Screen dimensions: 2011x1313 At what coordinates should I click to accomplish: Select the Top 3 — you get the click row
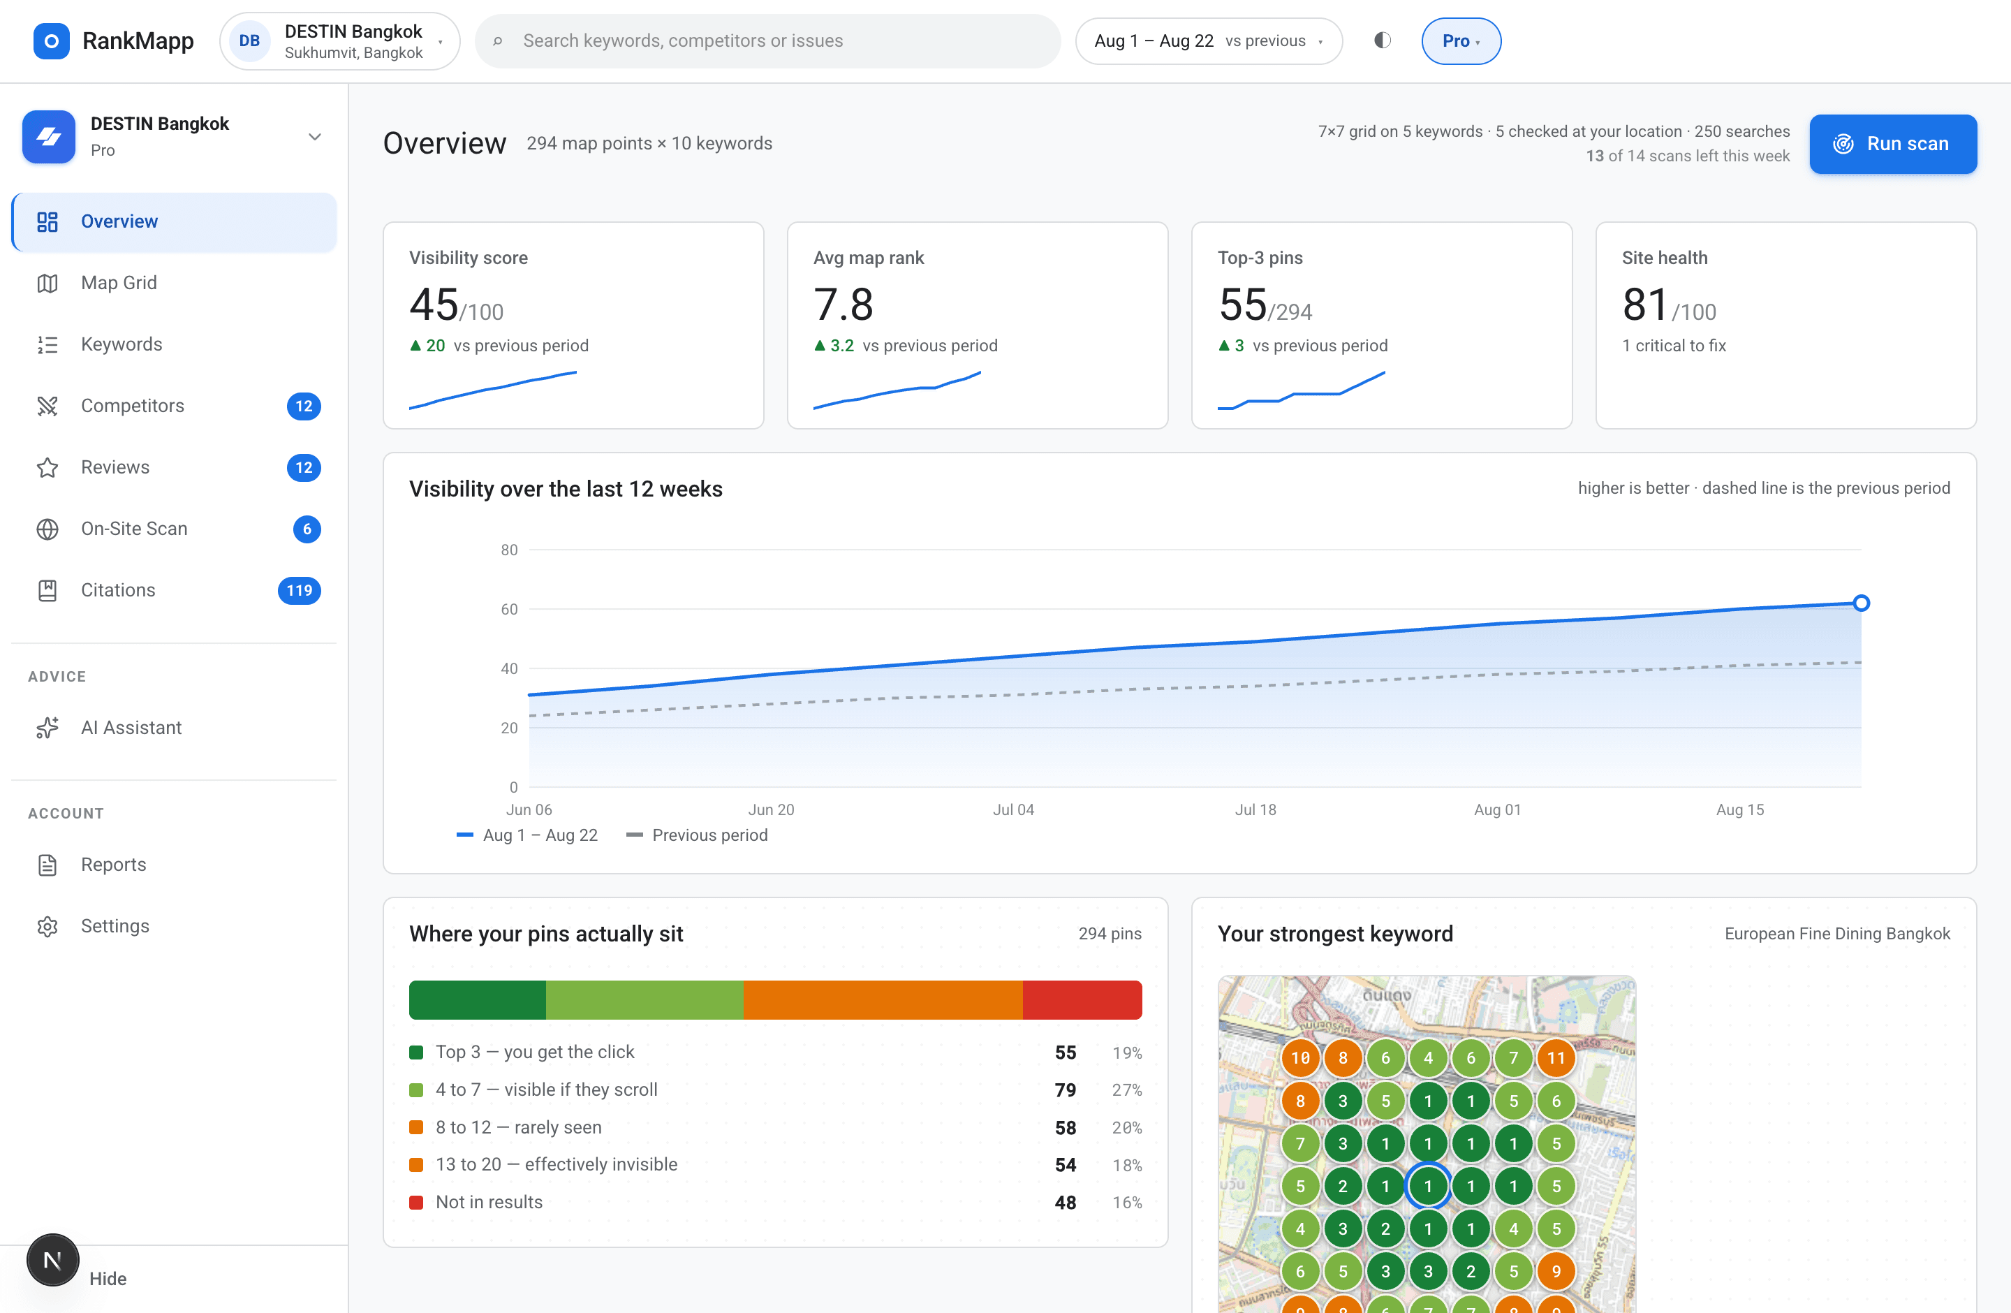tap(775, 1052)
